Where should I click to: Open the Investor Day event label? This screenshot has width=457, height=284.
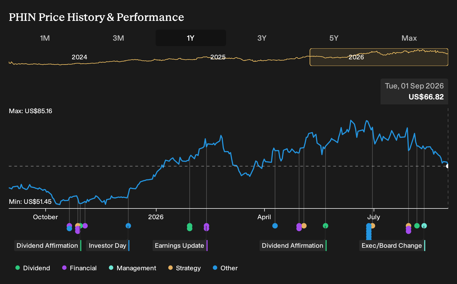(x=108, y=246)
